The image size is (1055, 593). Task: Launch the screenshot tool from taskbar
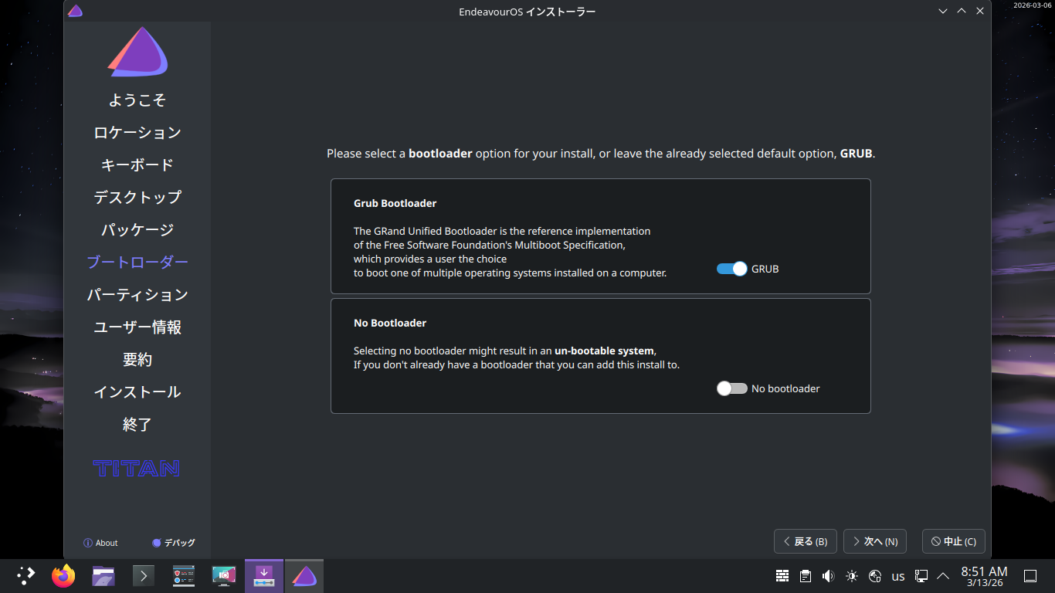224,576
